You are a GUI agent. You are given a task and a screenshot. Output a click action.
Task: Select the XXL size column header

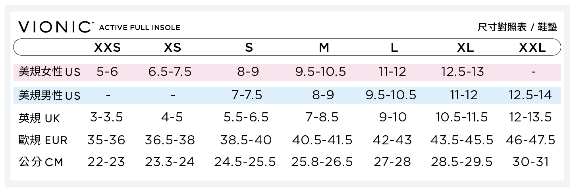532,48
